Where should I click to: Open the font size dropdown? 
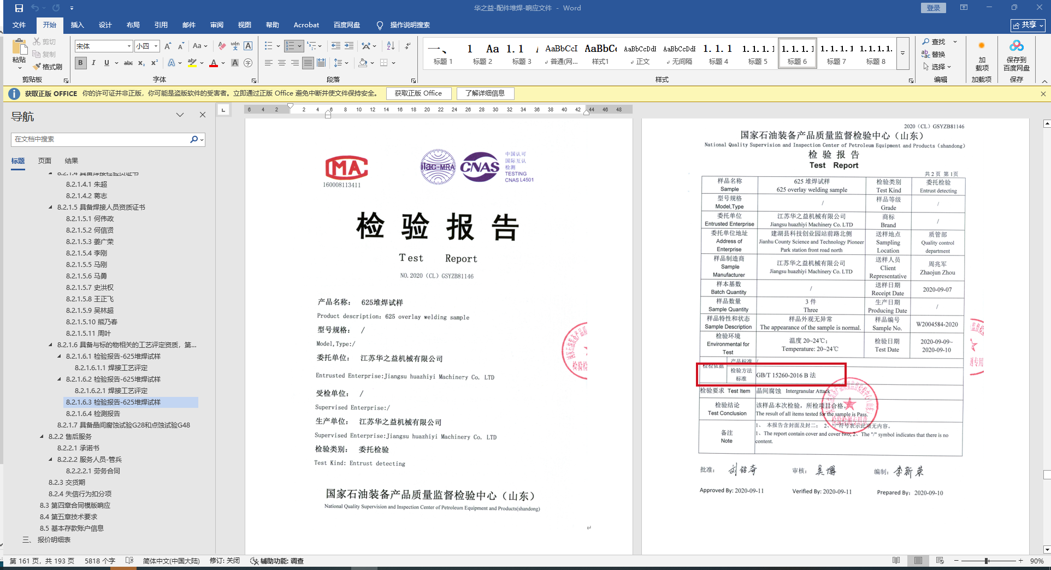click(x=156, y=46)
